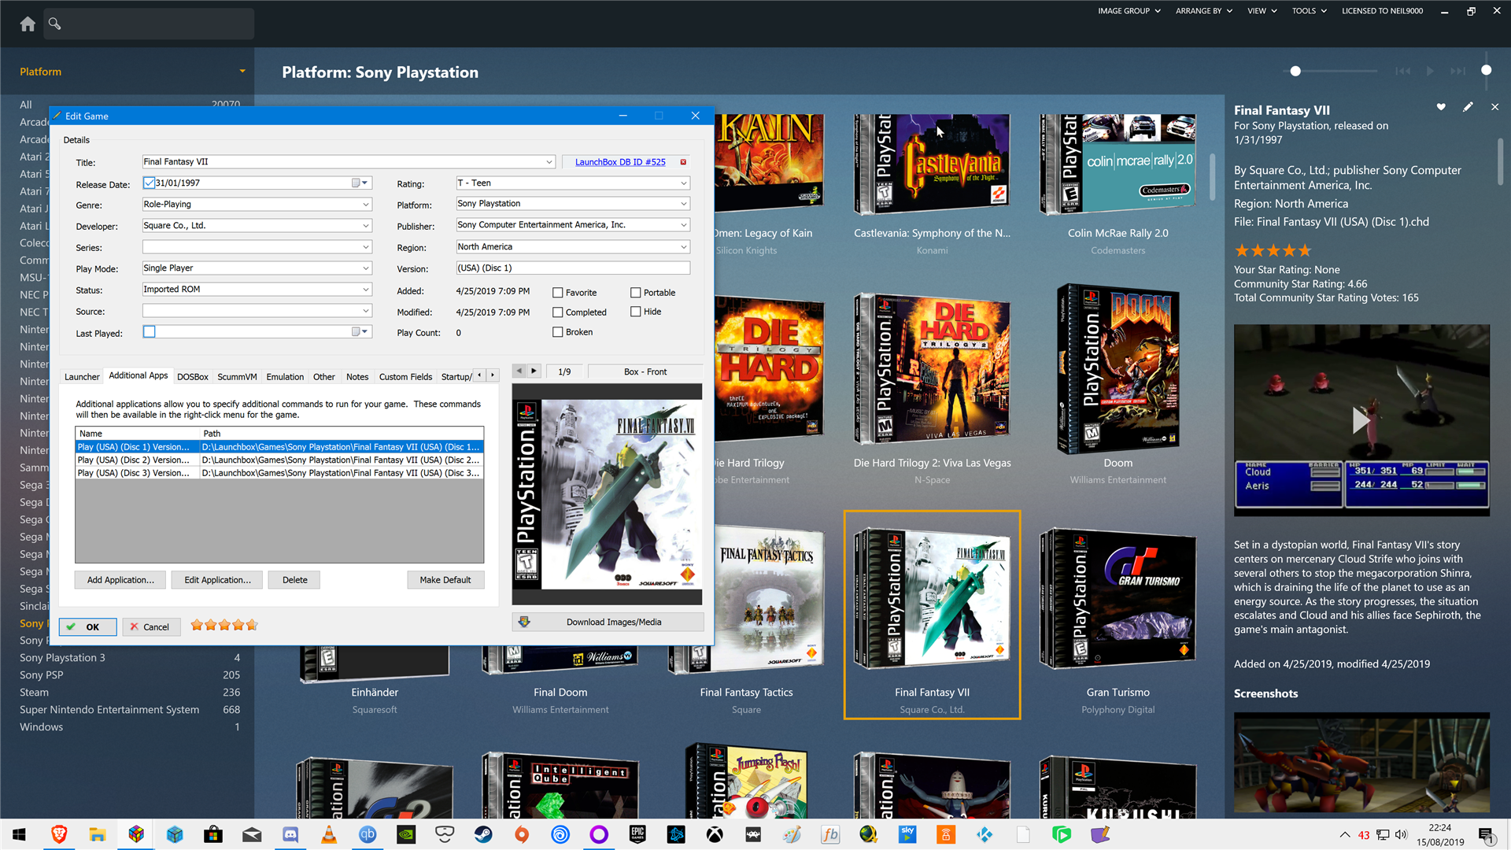Click the Edit Application button

point(217,580)
